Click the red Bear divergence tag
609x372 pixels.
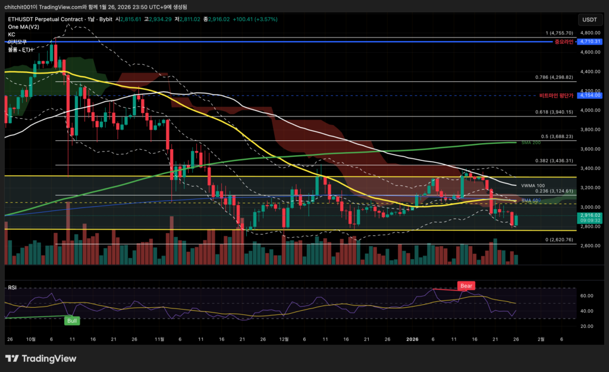click(x=466, y=286)
